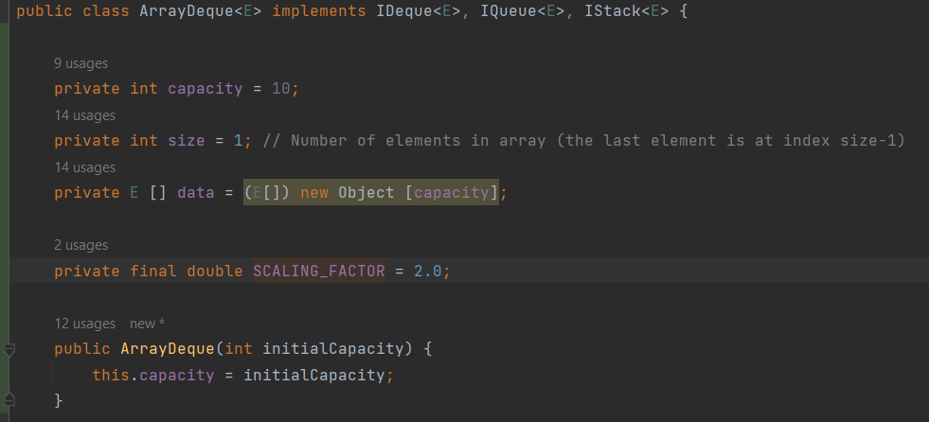Click the size field name

pyautogui.click(x=187, y=141)
